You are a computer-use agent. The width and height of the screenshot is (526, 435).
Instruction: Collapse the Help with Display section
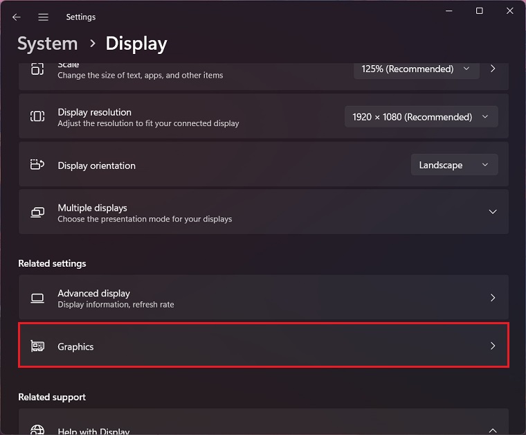click(493, 429)
